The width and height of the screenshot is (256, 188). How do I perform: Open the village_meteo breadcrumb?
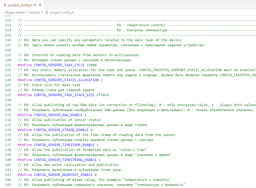click(x=14, y=12)
